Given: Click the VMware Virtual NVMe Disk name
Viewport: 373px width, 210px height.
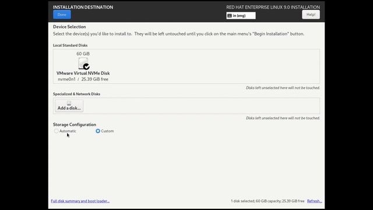Looking at the screenshot, I should point(83,73).
